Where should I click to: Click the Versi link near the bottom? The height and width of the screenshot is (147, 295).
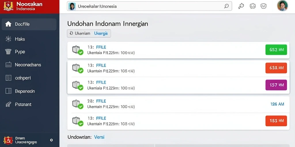[99, 137]
